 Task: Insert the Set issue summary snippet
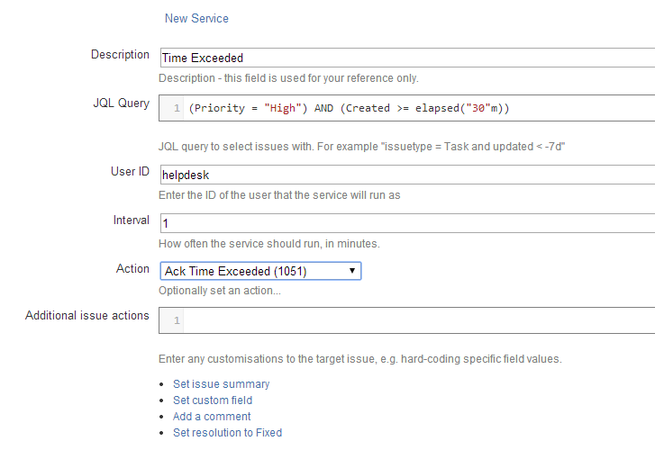click(x=221, y=384)
